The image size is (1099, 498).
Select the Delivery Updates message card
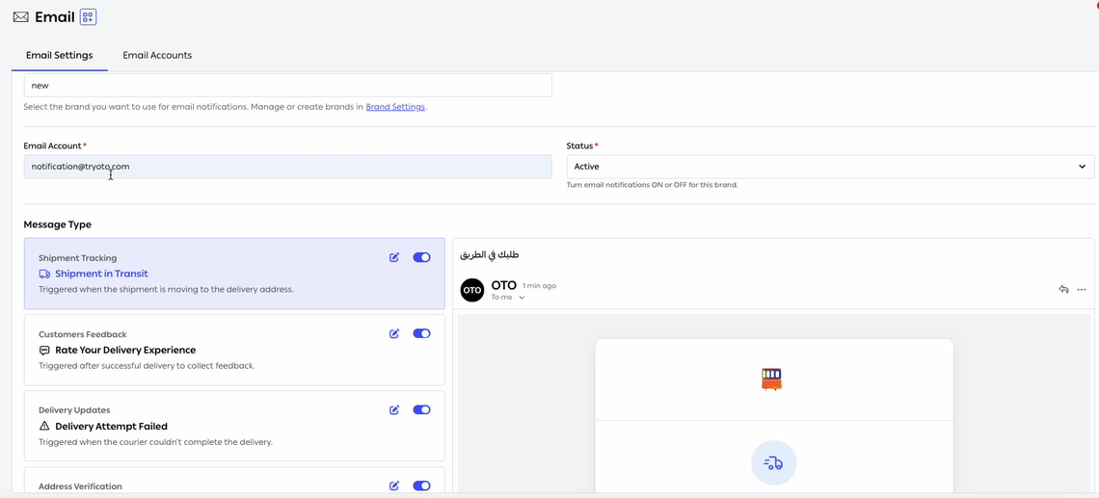[x=235, y=426]
